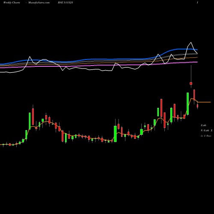Click the '8.46' price value
214x214 pixels.
(x=203, y=125)
